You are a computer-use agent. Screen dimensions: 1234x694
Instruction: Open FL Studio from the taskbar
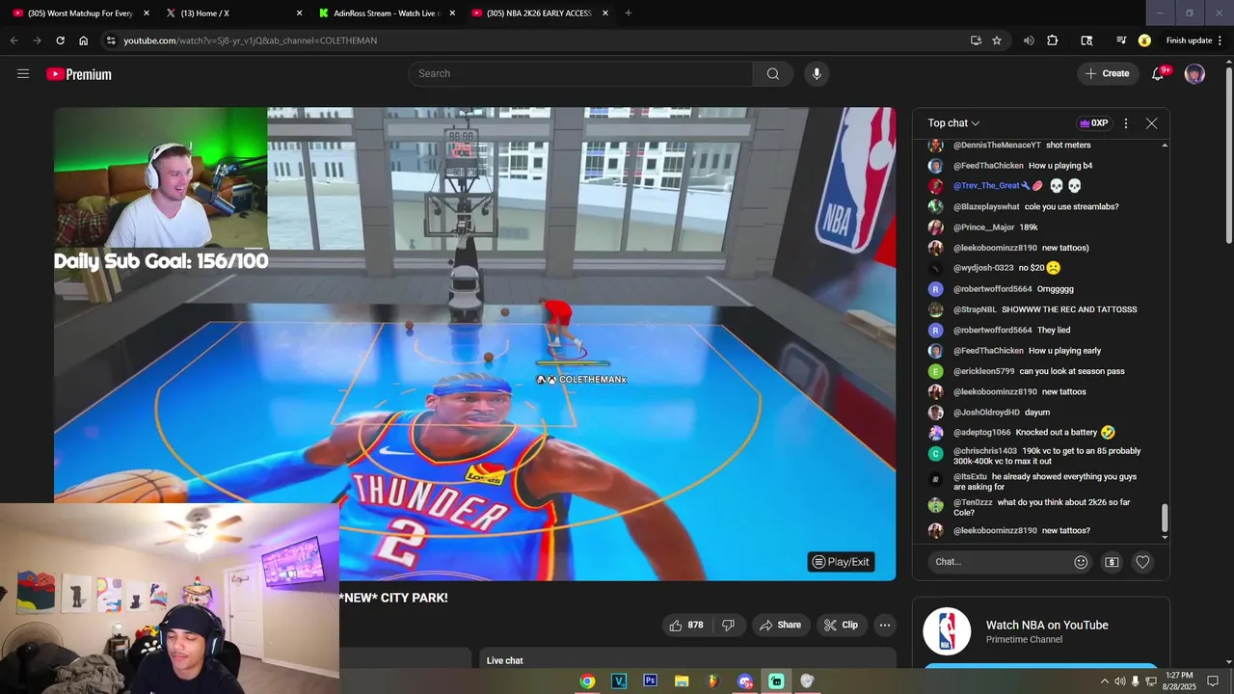tap(713, 681)
